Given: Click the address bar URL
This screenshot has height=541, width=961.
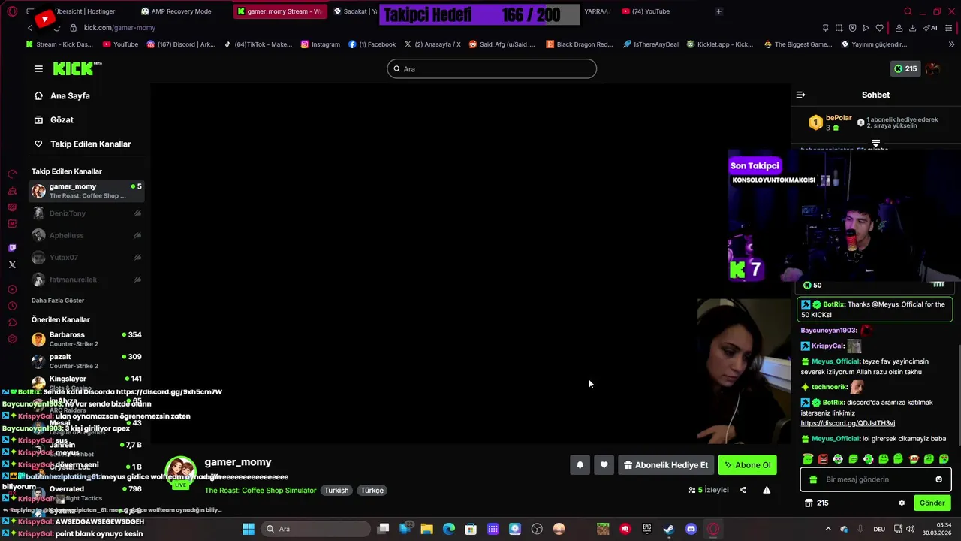Looking at the screenshot, I should pyautogui.click(x=119, y=28).
